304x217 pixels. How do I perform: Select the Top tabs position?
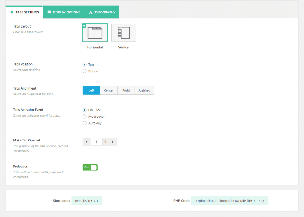click(x=84, y=64)
